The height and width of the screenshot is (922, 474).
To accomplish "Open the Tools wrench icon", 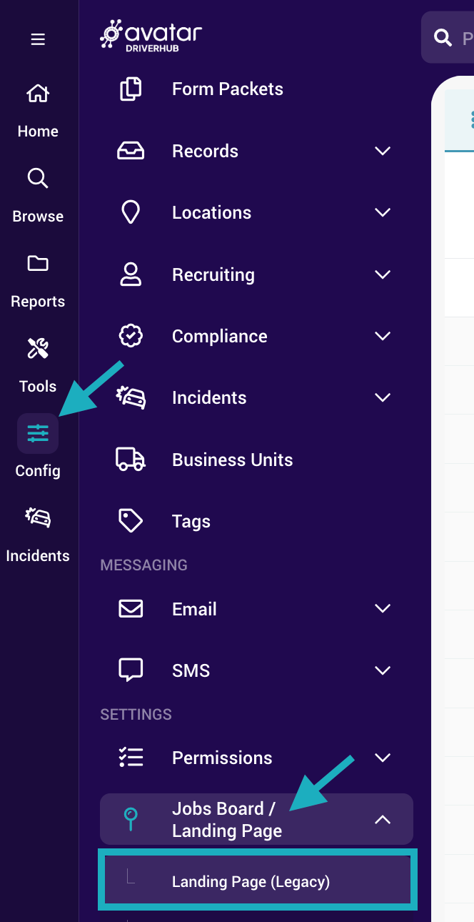I will click(x=38, y=349).
